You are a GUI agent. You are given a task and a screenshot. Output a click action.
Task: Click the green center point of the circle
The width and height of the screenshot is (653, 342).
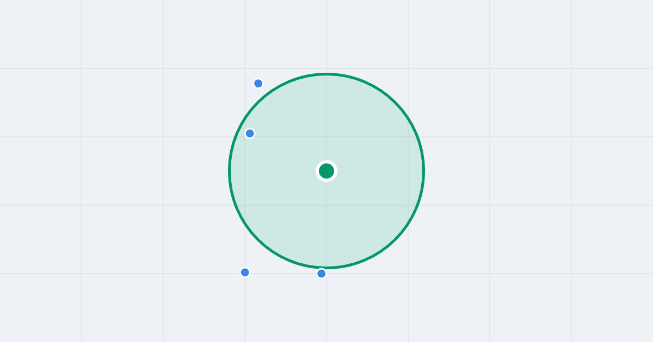click(326, 171)
